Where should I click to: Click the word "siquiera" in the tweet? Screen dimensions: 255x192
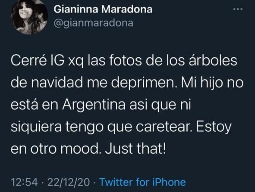click(36, 127)
